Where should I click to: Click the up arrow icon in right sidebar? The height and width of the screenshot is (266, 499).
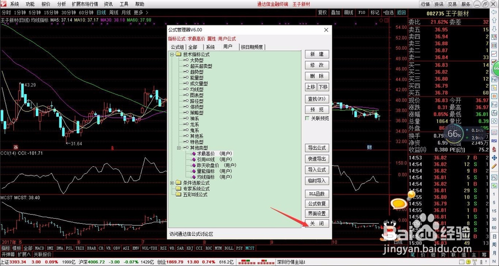pyautogui.click(x=494, y=20)
